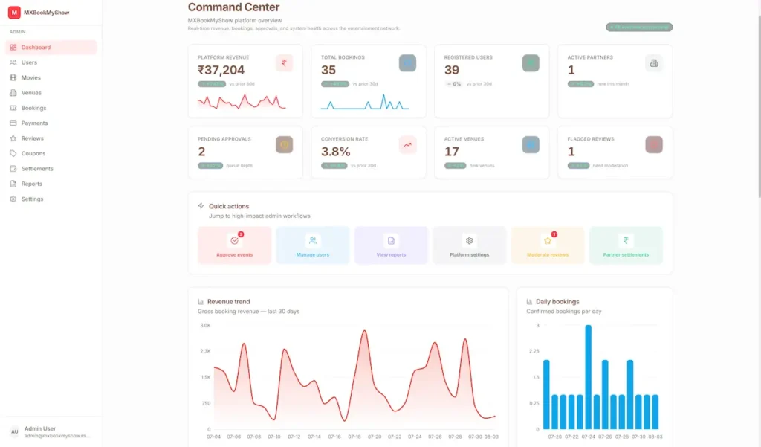The height and width of the screenshot is (447, 761).
Task: Open Partner settlements rupee tile
Action: (626, 245)
